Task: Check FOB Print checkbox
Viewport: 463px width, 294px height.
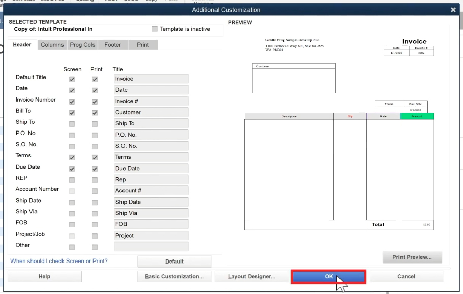Action: click(95, 225)
